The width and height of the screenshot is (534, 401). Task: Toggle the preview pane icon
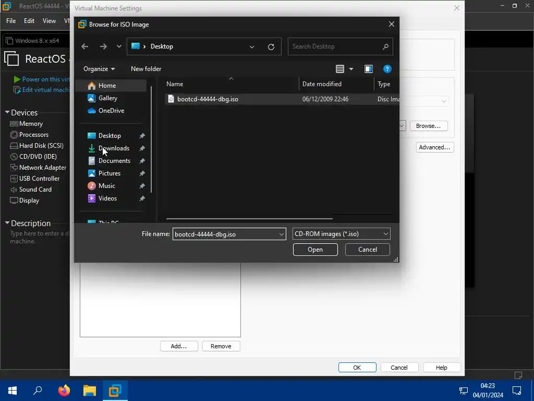point(369,69)
